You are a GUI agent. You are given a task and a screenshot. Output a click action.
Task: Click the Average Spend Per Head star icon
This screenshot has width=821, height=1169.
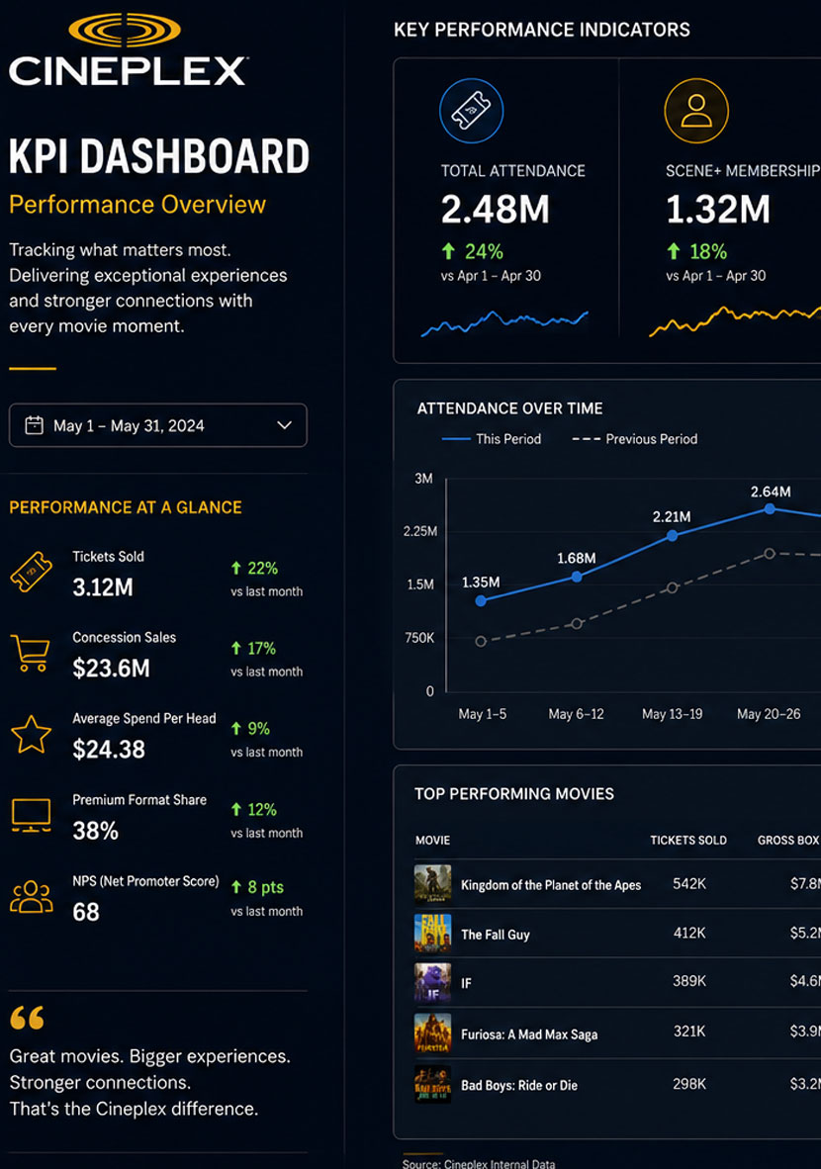point(32,735)
